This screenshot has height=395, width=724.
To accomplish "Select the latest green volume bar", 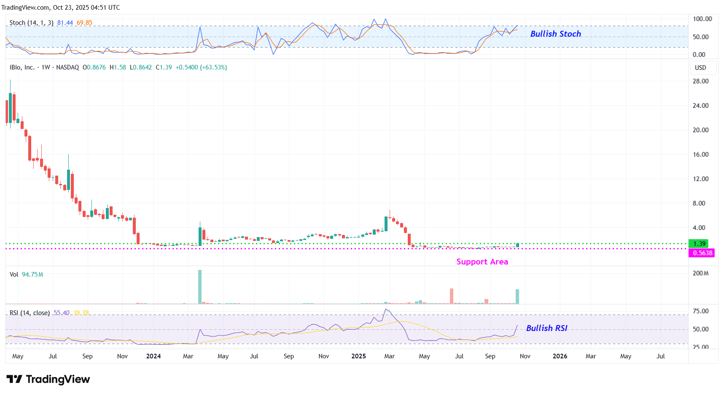I will (517, 296).
